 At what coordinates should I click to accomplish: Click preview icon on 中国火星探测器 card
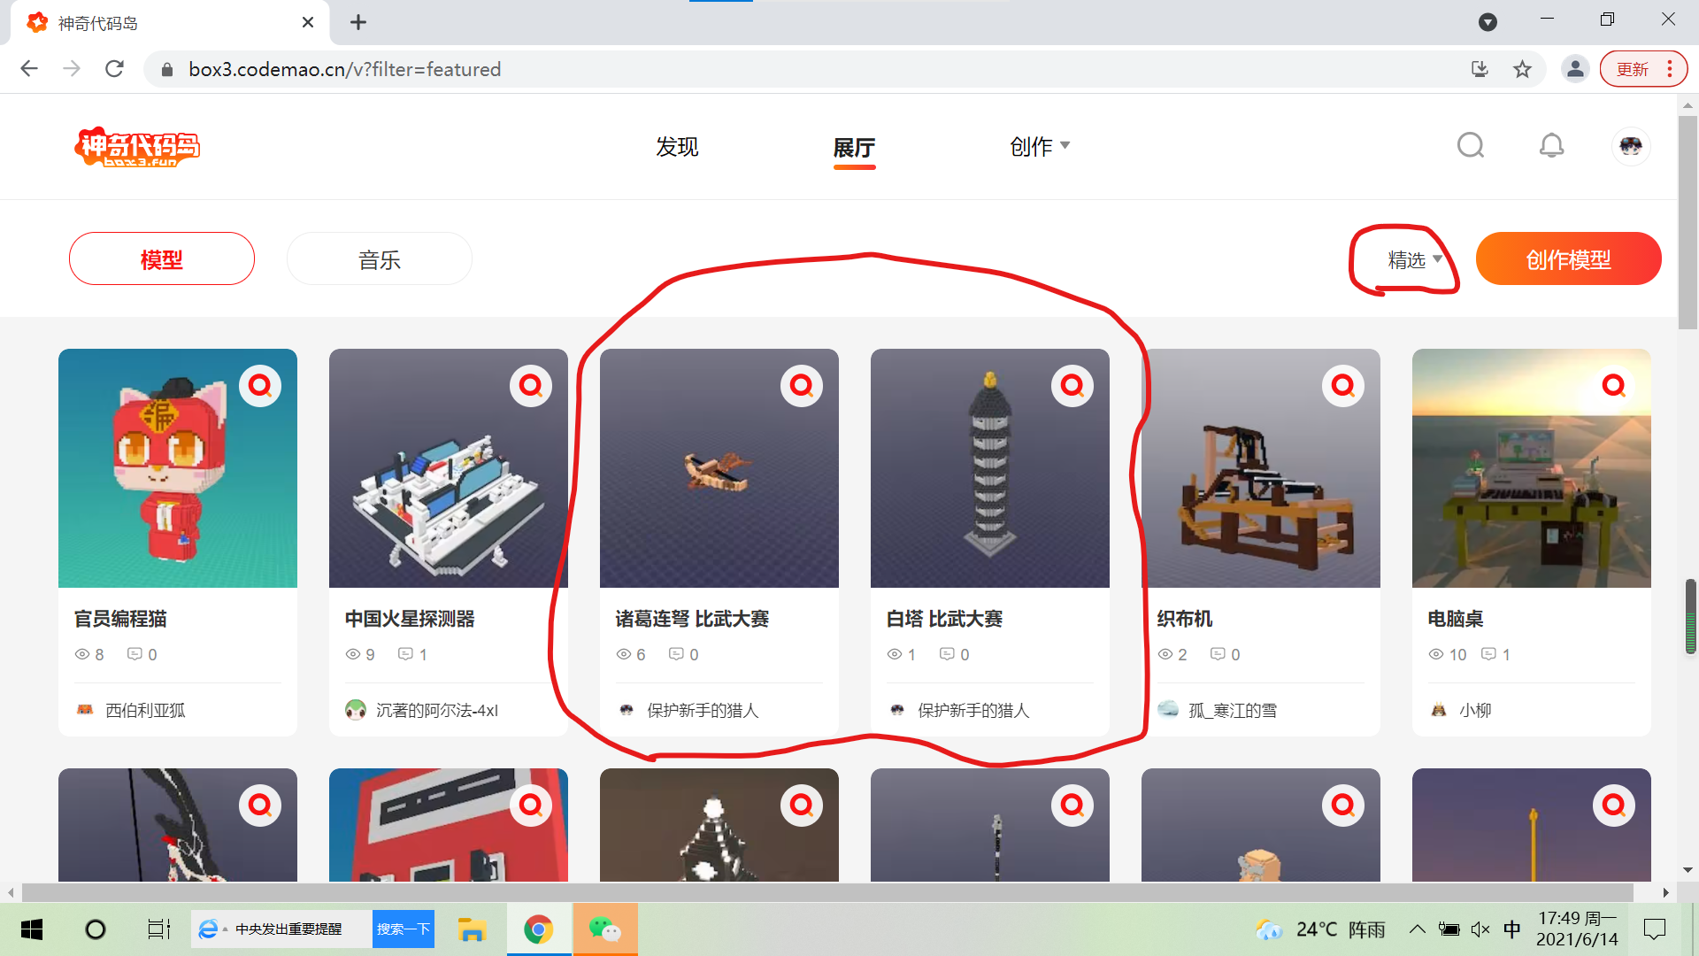531,386
